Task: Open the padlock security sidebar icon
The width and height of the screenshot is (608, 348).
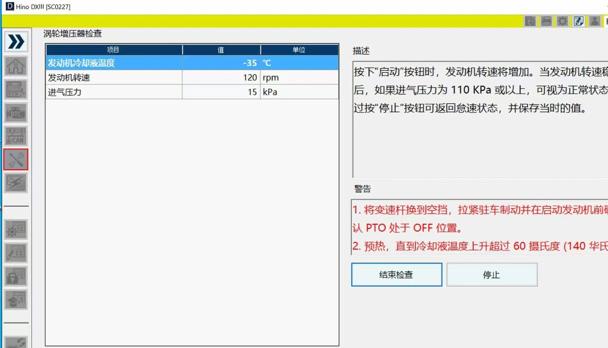Action: (x=16, y=276)
